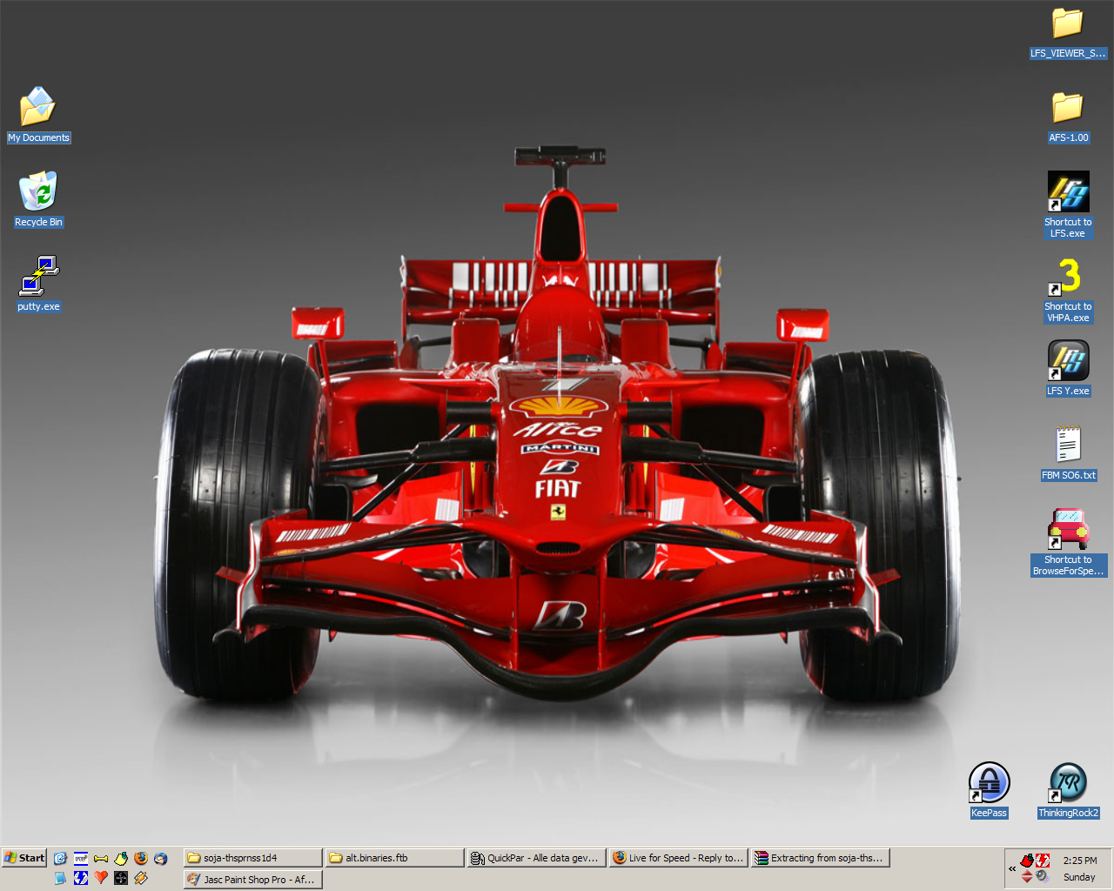Select the Shortcut to LFS.exe icon
Image resolution: width=1114 pixels, height=891 pixels.
pyautogui.click(x=1068, y=204)
